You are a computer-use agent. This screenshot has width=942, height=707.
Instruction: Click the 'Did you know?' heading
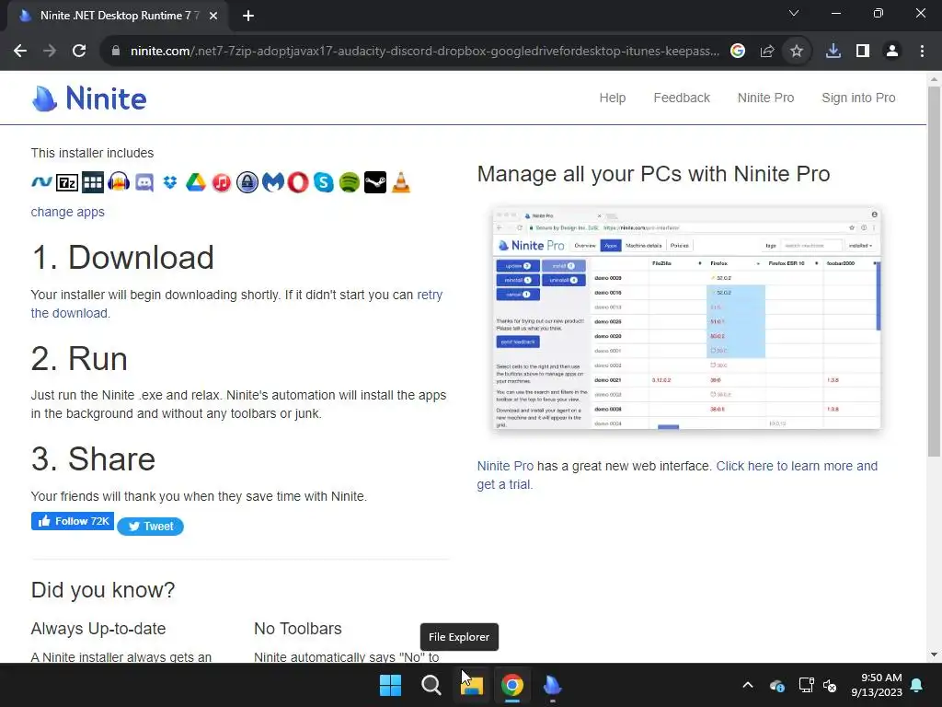click(103, 590)
